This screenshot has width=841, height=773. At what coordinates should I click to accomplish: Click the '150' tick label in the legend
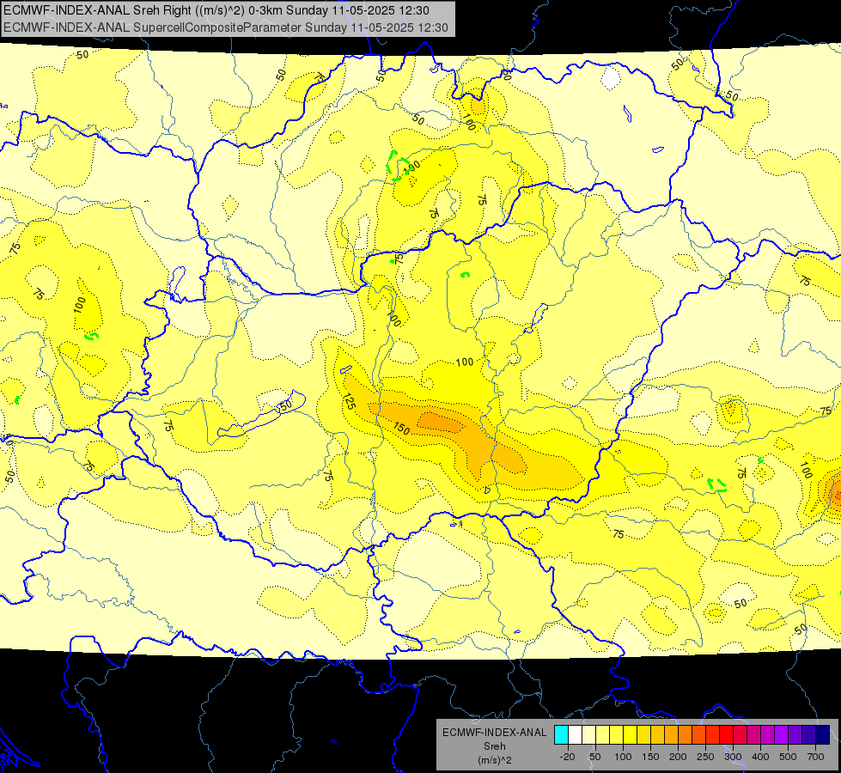(x=650, y=757)
